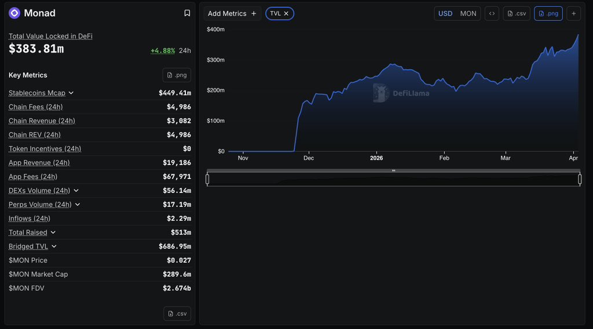Click the center grip of the range slider
The width and height of the screenshot is (593, 329).
(393, 170)
